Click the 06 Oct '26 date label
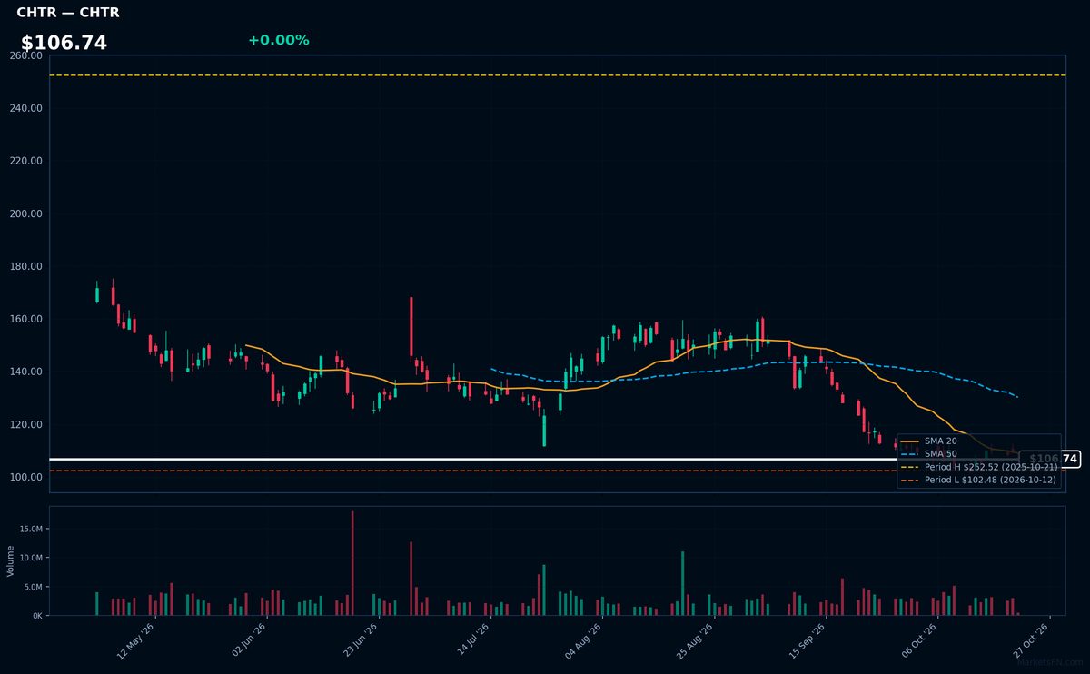 point(919,640)
